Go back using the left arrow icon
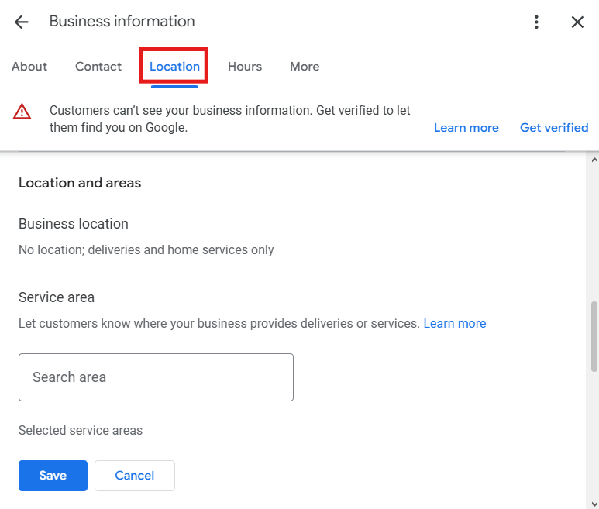Screen dimensions: 599x509 (21, 22)
